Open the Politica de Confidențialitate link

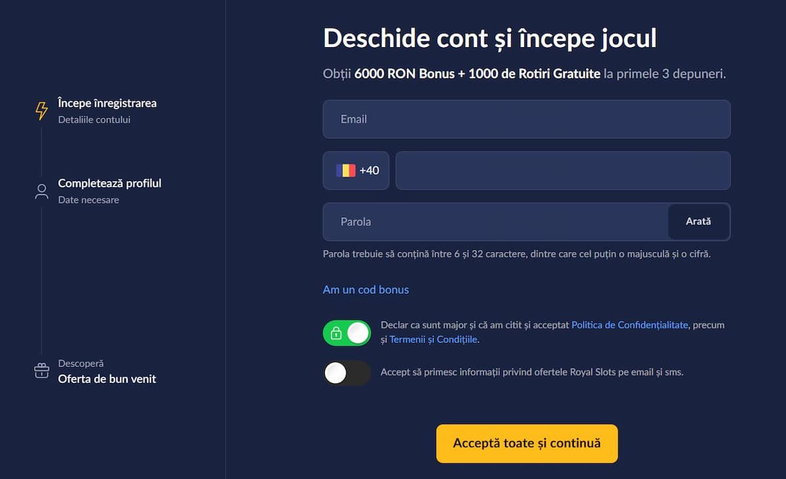click(x=629, y=325)
